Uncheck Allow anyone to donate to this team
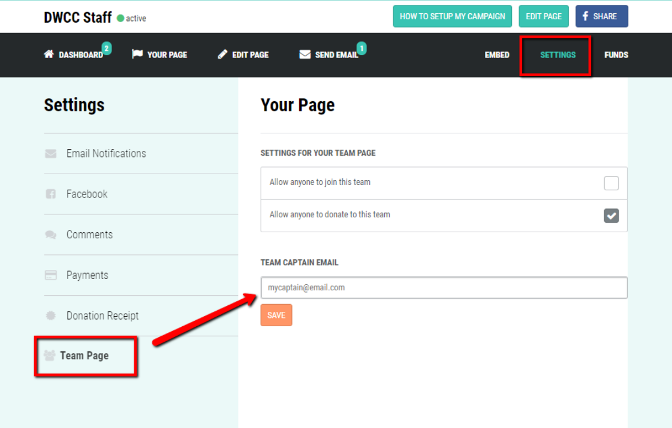Screen dimensions: 672x428 [611, 215]
